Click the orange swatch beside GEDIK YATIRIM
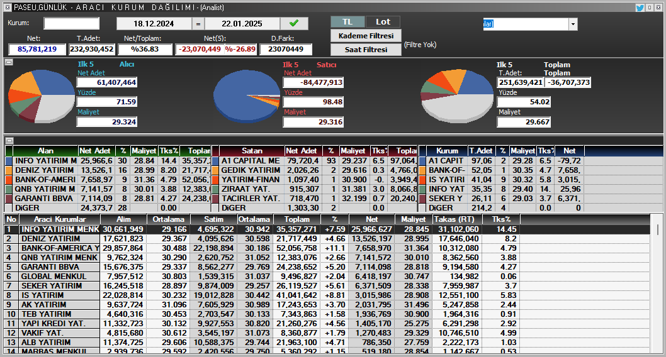 pos(215,170)
